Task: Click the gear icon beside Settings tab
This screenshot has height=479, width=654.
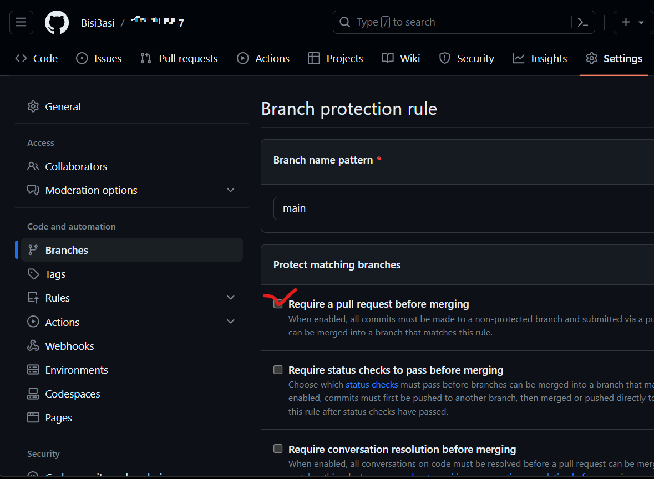Action: tap(591, 58)
